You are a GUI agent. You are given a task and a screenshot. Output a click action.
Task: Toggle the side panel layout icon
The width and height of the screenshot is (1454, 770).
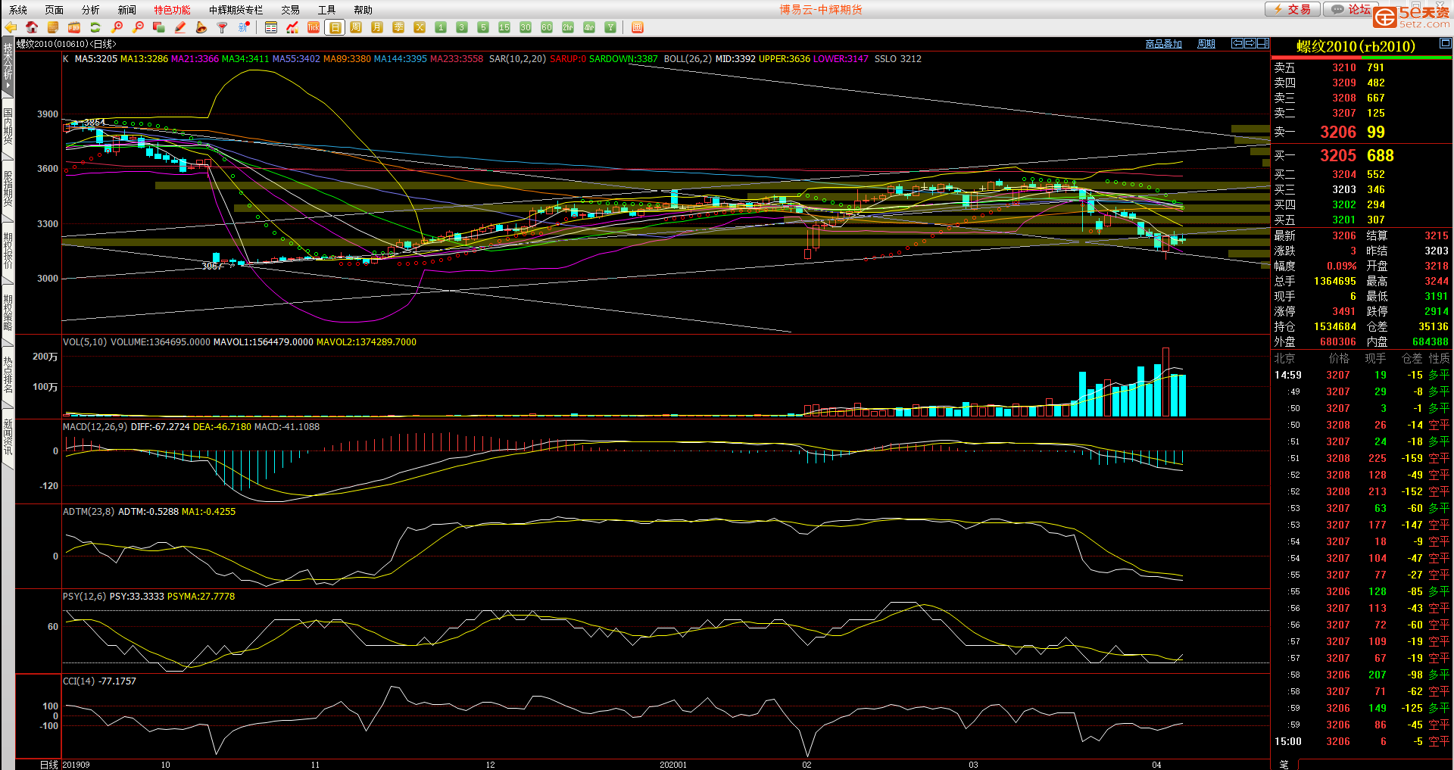click(x=1263, y=43)
